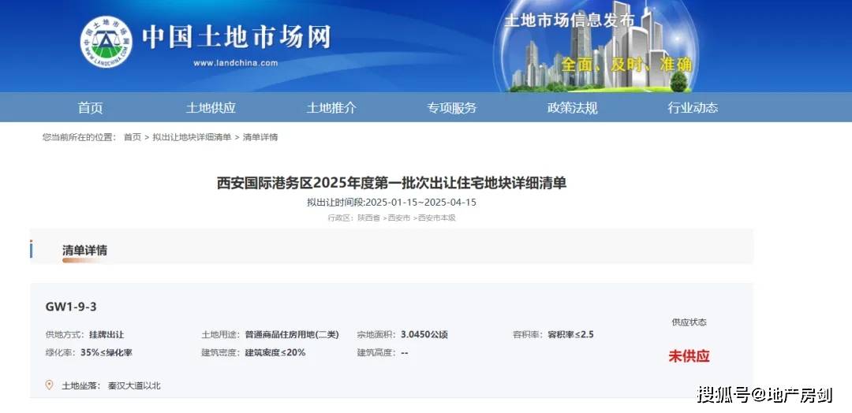Go back to 拟出让地块详细清单 breadcrumb
The width and height of the screenshot is (852, 413).
click(x=192, y=137)
